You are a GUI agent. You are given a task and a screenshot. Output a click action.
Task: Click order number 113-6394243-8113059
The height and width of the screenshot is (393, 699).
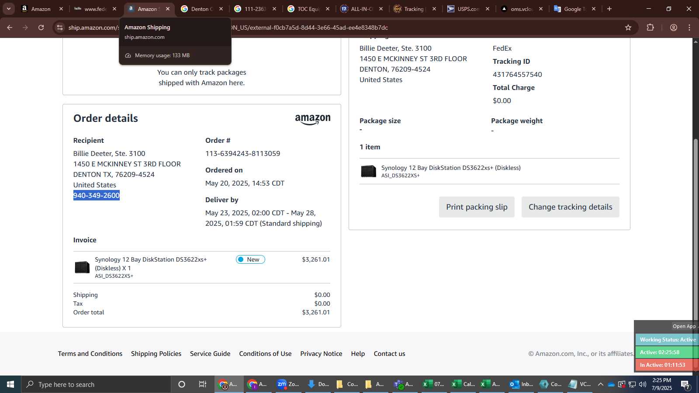pyautogui.click(x=243, y=153)
